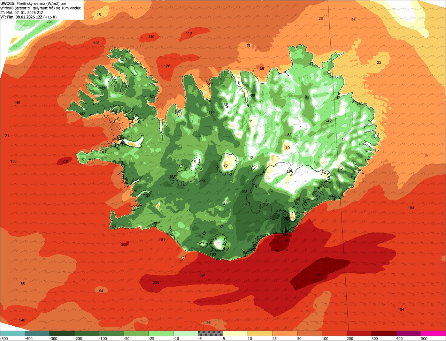The width and height of the screenshot is (446, 341).
Task: Click the checkered legend swatch between -5 and 5
Action: click(210, 334)
